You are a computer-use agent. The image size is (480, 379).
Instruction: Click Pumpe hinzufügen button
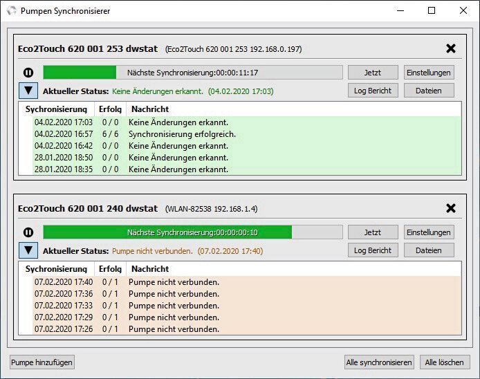[42, 362]
